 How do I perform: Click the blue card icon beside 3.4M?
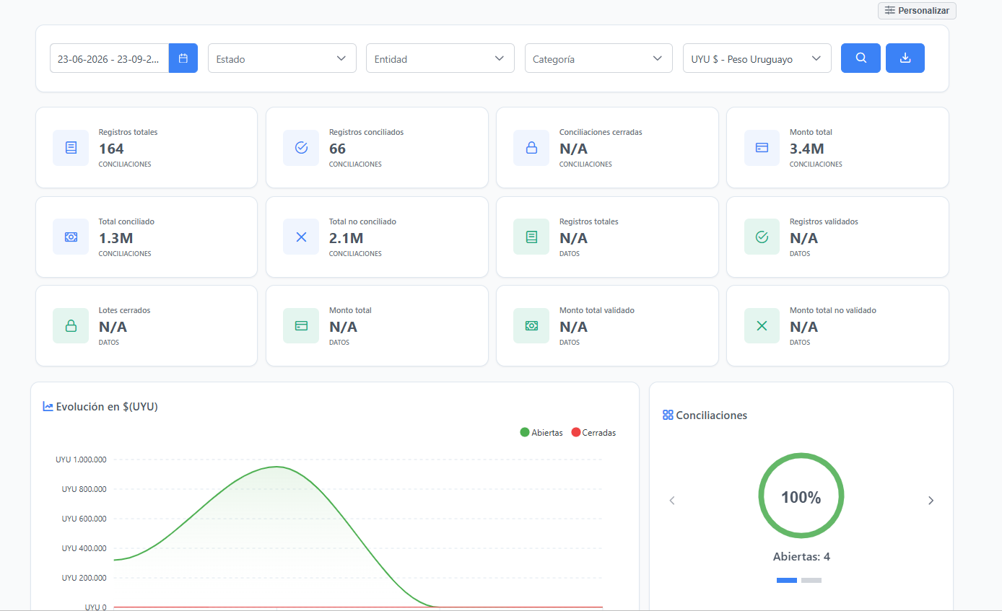point(762,148)
